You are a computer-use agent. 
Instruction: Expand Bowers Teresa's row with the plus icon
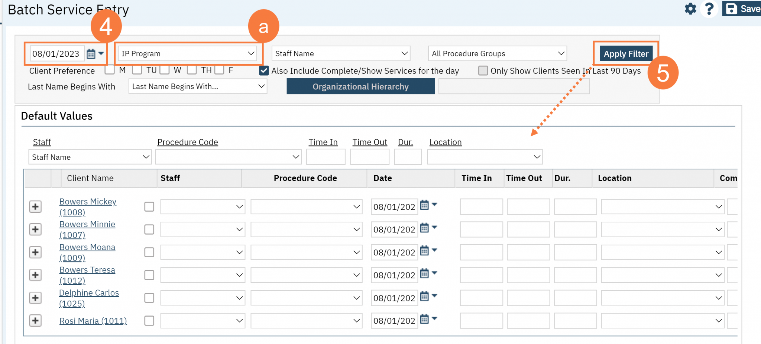pyautogui.click(x=35, y=275)
